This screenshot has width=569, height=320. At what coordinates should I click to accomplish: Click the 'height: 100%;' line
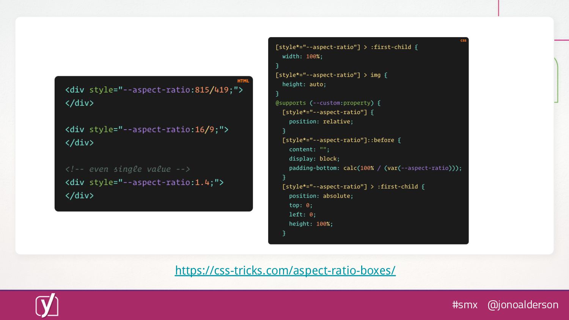pyautogui.click(x=311, y=224)
